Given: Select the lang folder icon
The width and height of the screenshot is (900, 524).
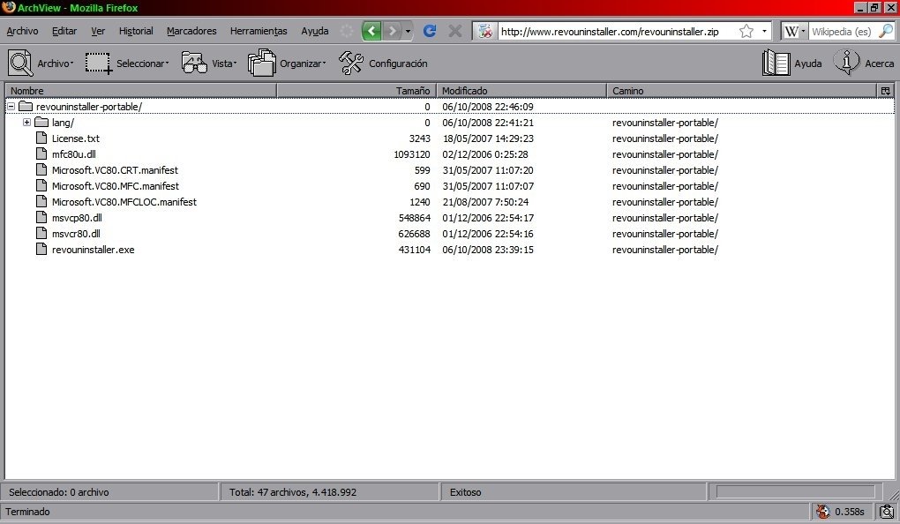Looking at the screenshot, I should [x=41, y=123].
